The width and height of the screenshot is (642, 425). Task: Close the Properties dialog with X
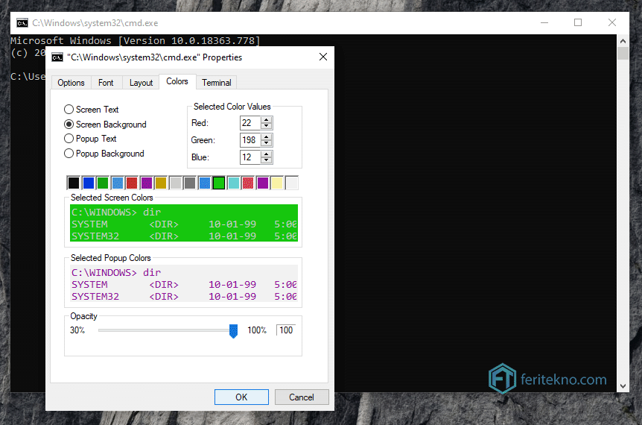323,57
